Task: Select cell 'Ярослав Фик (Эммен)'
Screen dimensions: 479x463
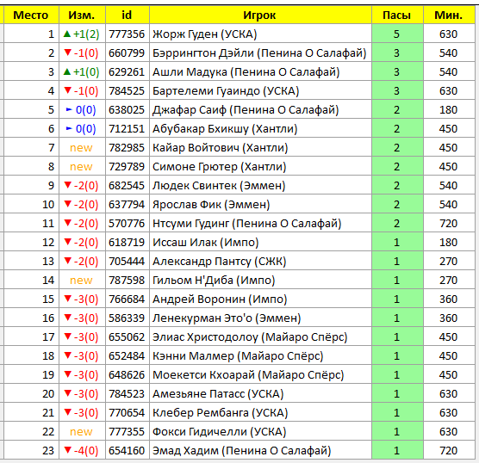Action: click(260, 204)
